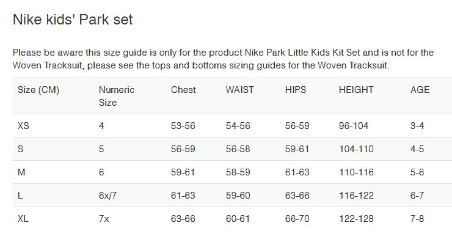The height and width of the screenshot is (242, 452).
Task: Select age value 7-8 in XL row
Action: point(417,219)
